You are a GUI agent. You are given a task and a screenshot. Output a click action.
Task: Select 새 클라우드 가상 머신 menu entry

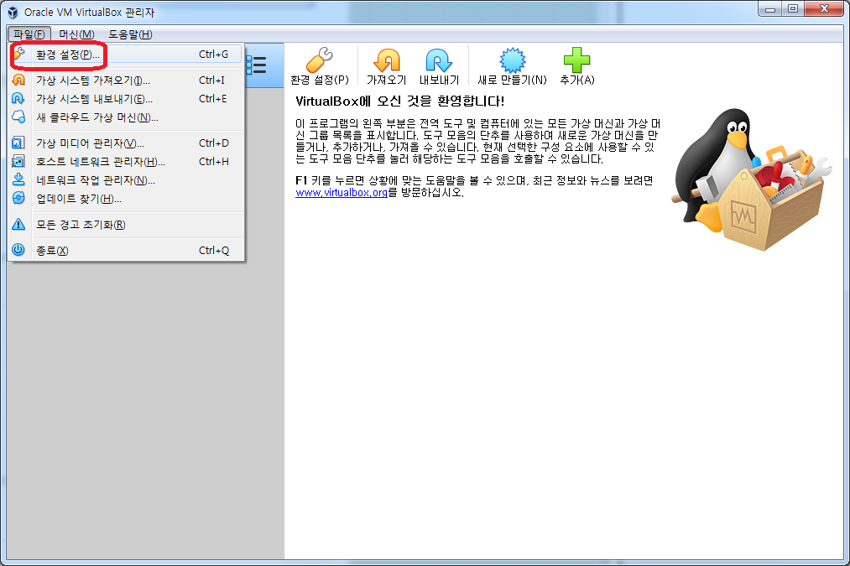pos(126,117)
